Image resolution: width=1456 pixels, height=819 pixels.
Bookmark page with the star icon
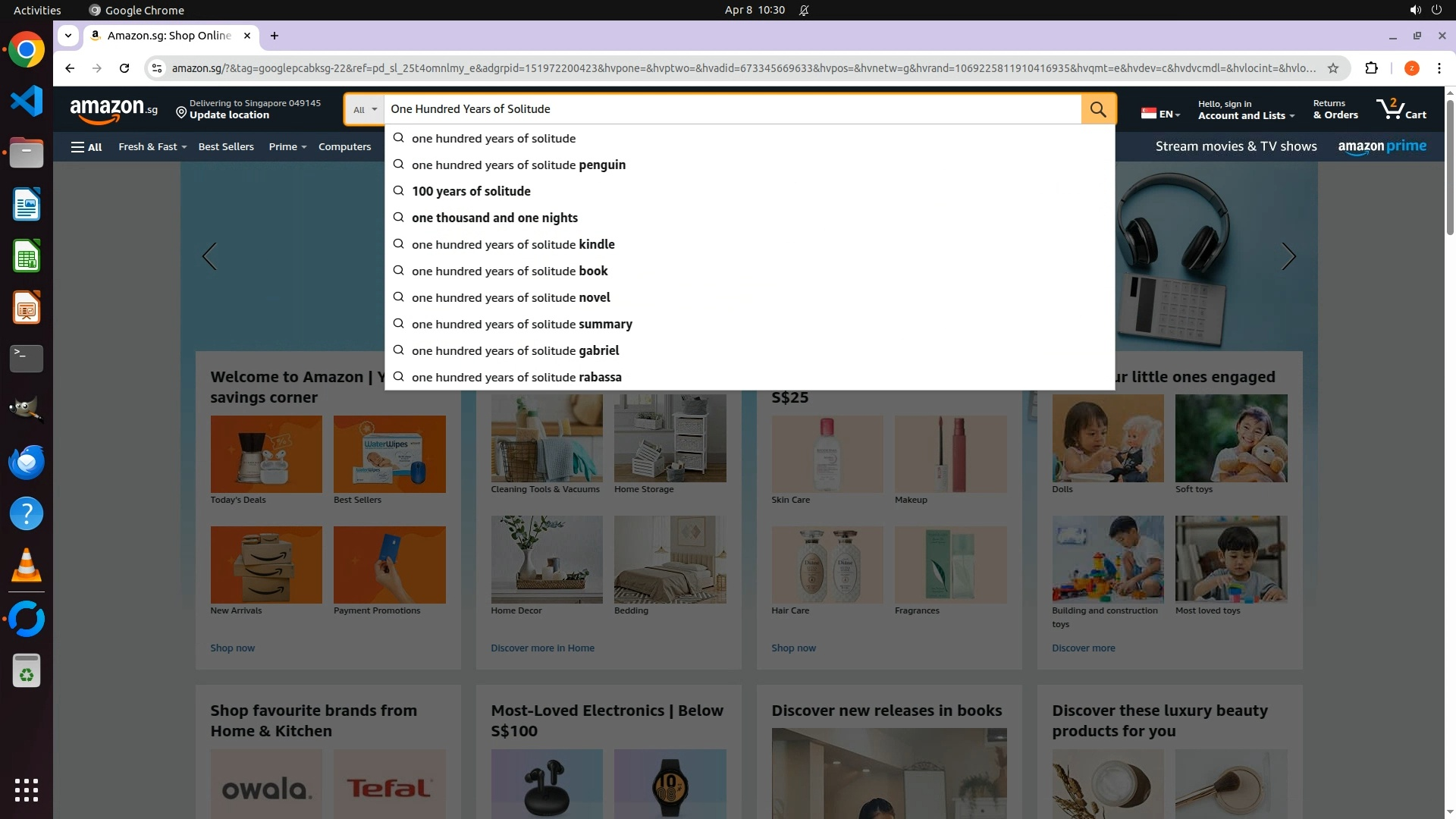(1333, 68)
